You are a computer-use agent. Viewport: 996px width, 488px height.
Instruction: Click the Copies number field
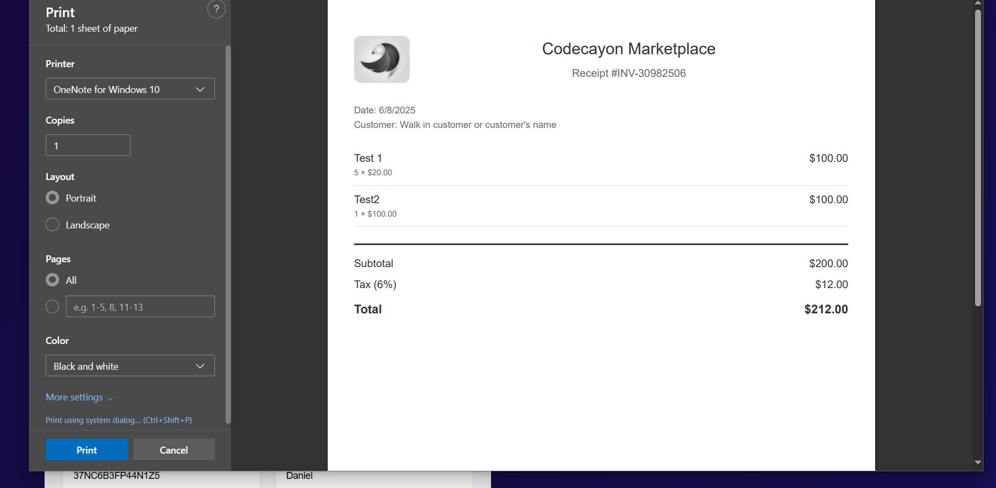pos(88,146)
